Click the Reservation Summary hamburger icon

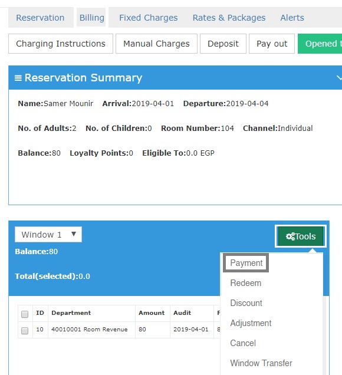tap(18, 78)
